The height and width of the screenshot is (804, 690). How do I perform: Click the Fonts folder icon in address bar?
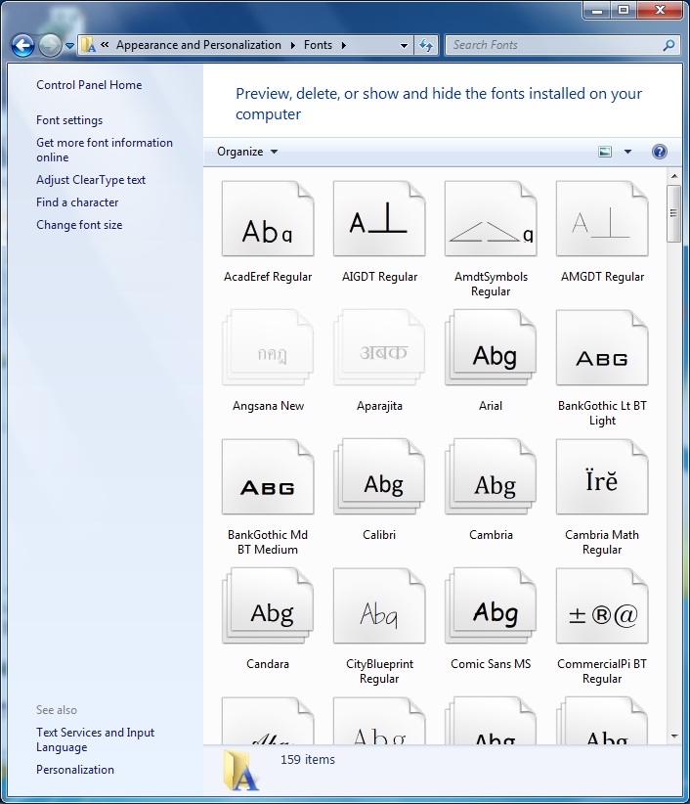click(x=89, y=45)
